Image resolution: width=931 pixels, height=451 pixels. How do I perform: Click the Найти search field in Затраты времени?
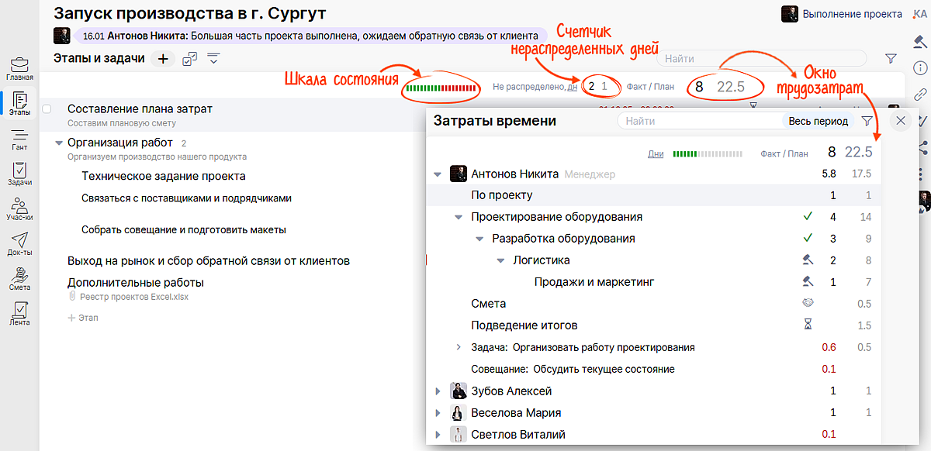pos(698,121)
